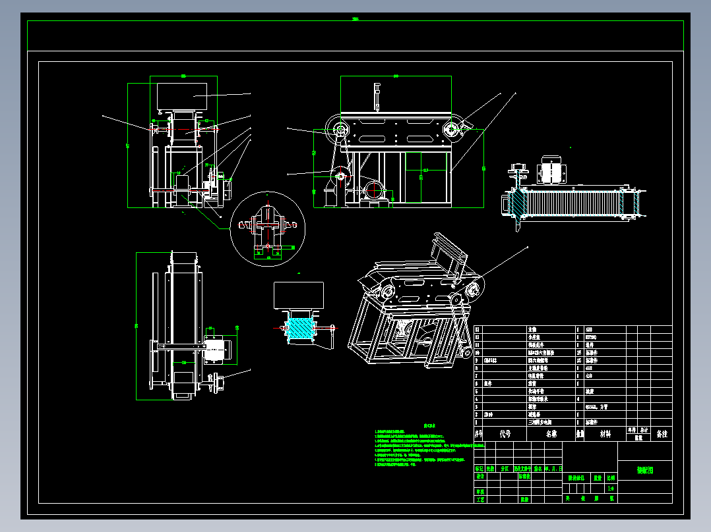Select the '备注' header cell in parts list
This screenshot has width=711, height=532.
[x=662, y=434]
